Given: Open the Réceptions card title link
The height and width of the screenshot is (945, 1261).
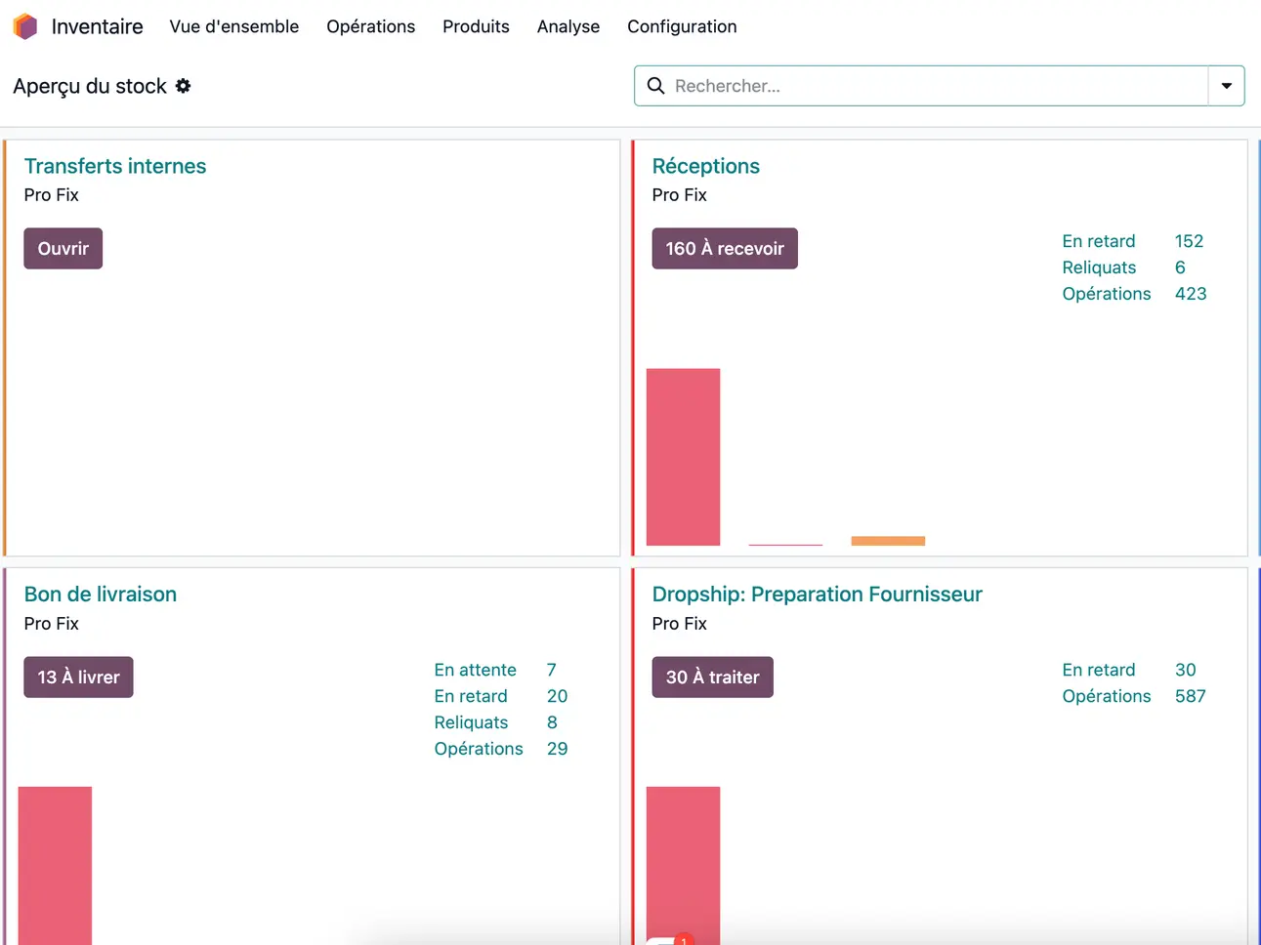Looking at the screenshot, I should 705,166.
